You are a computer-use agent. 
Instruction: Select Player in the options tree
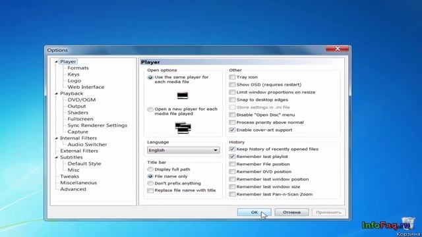[68, 61]
